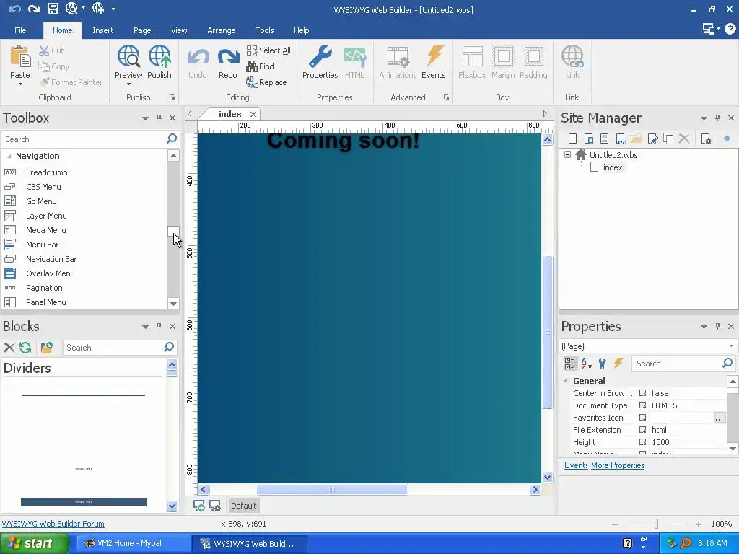Click the new page icon in Site Manager
The image size is (739, 554).
[572, 138]
